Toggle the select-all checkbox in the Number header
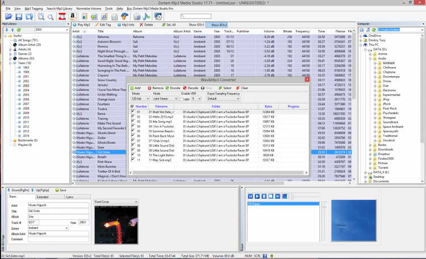The height and width of the screenshot is (259, 426). (x=132, y=106)
